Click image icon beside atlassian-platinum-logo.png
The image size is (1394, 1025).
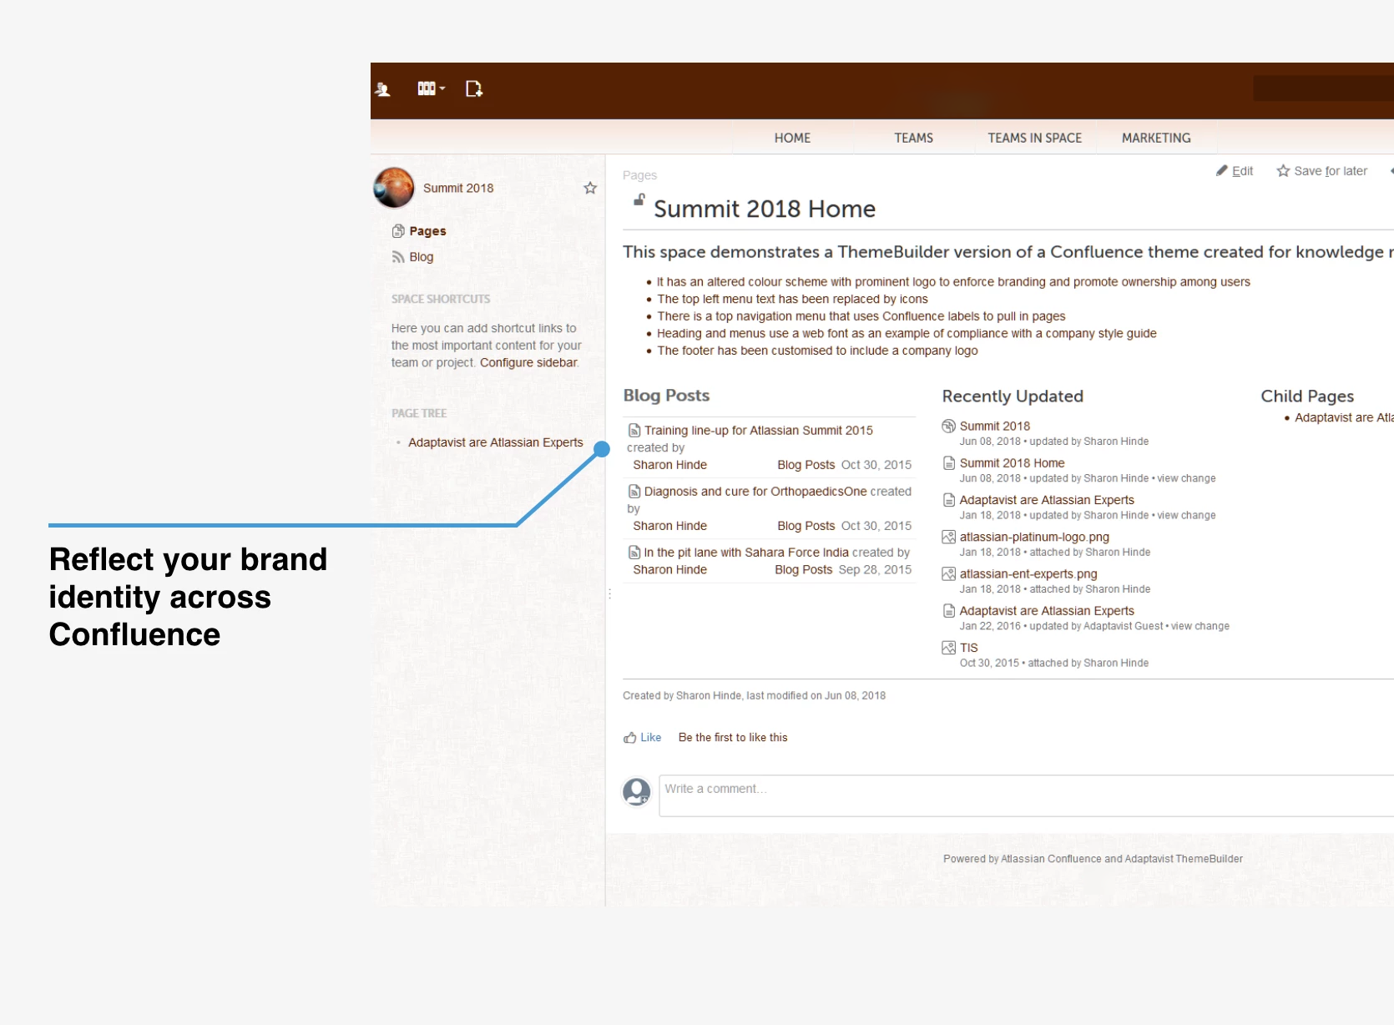click(x=948, y=538)
